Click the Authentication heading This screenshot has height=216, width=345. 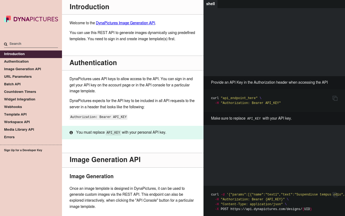[x=93, y=63]
